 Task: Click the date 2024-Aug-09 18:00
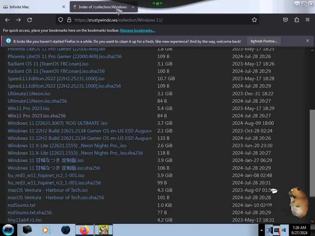pos(253,123)
